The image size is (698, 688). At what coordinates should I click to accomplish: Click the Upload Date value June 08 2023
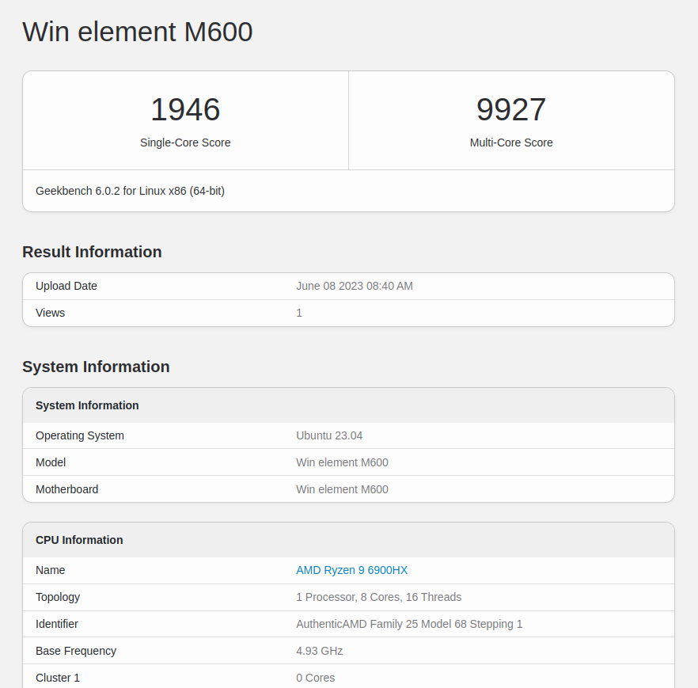pos(355,286)
